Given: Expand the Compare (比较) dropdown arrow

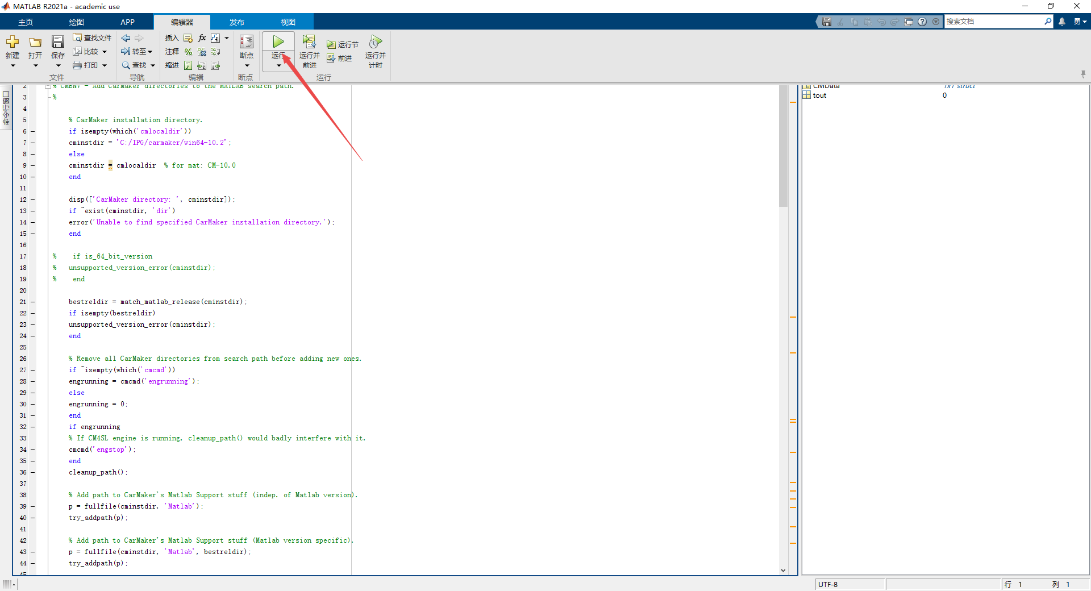Looking at the screenshot, I should pos(105,52).
